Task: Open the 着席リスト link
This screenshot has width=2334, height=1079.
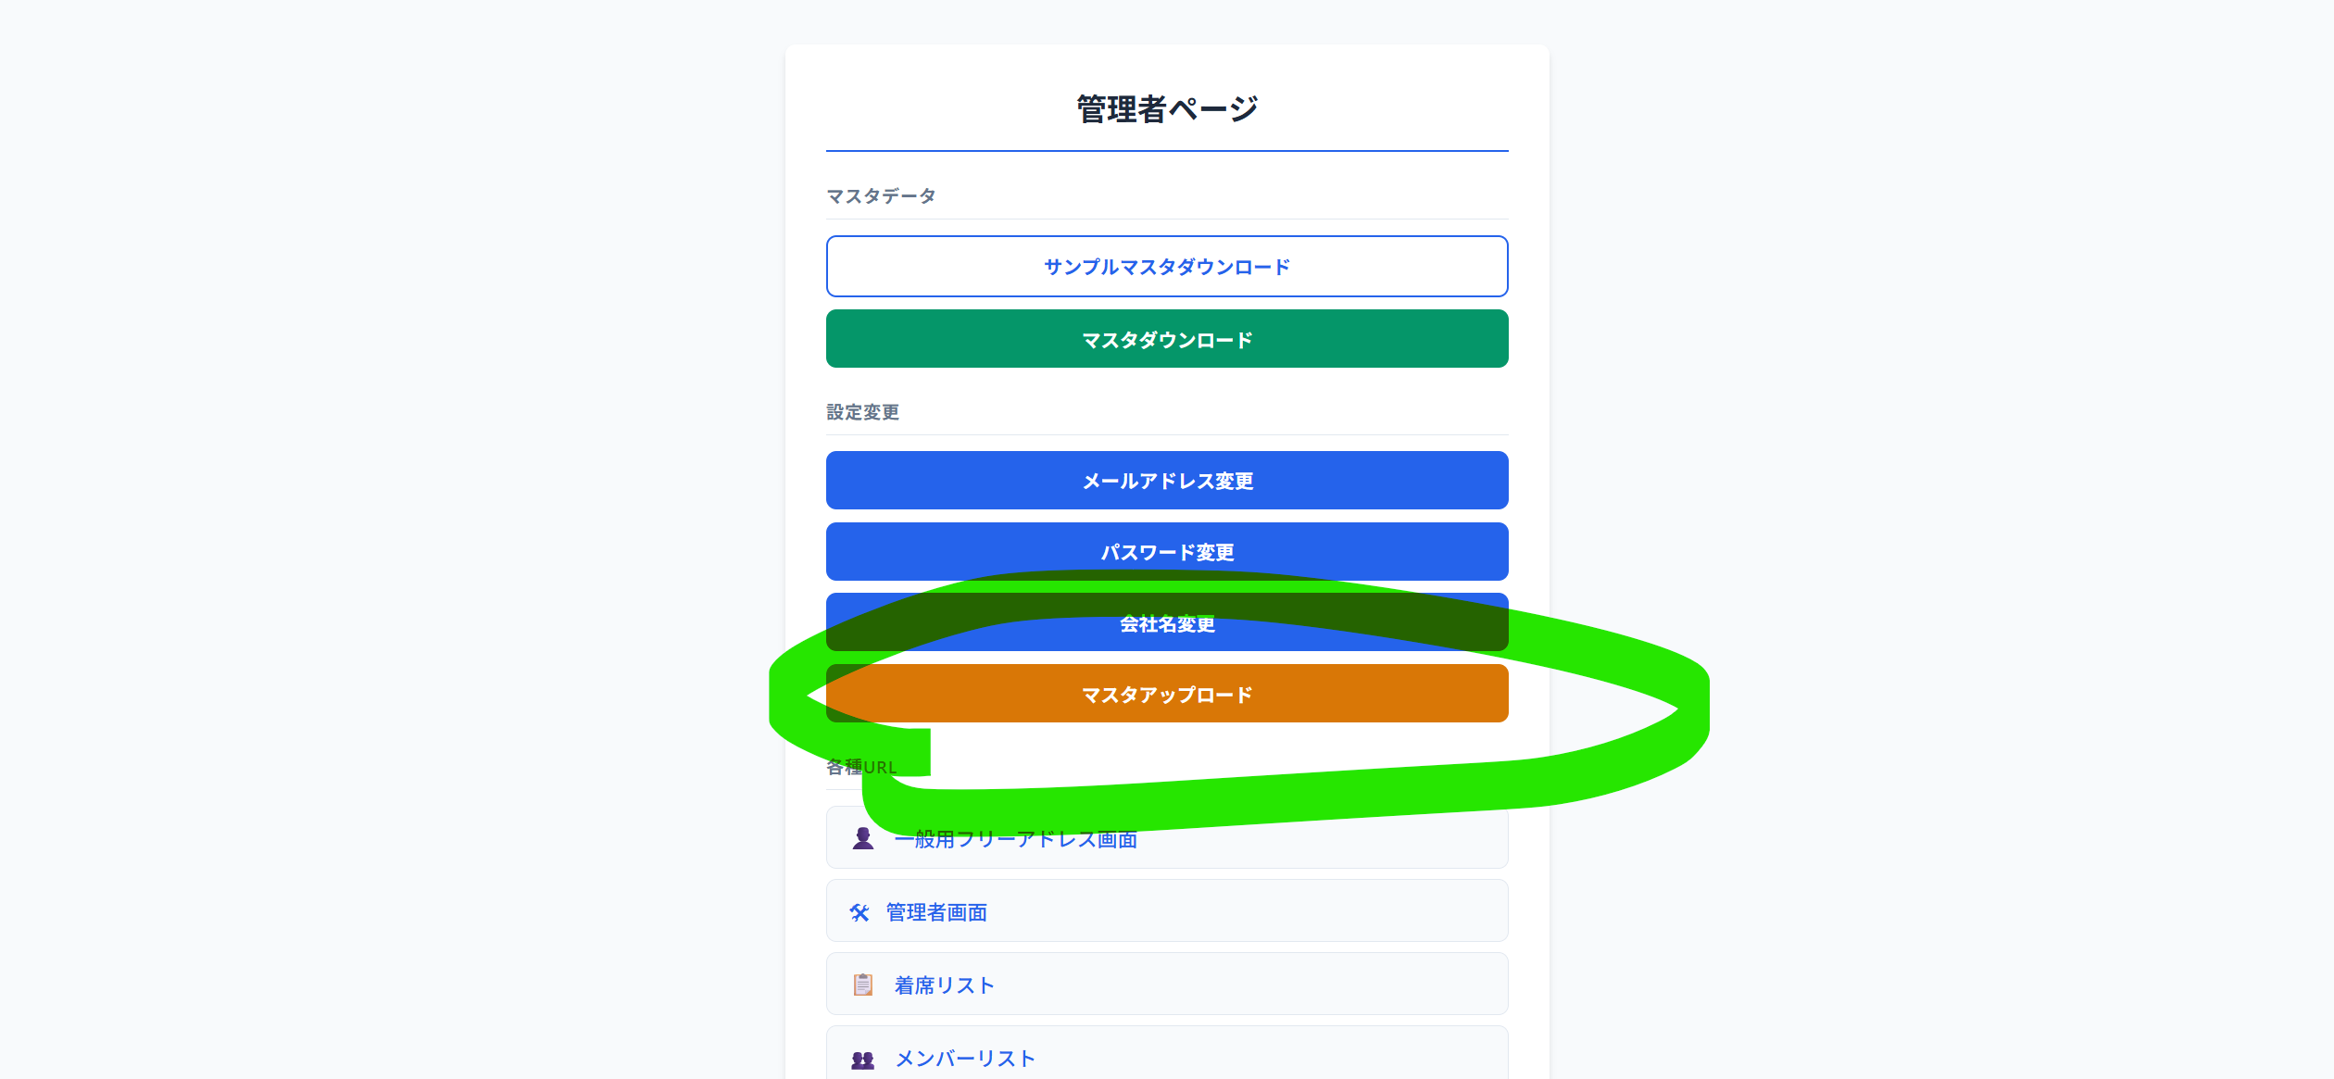Action: [x=942, y=985]
